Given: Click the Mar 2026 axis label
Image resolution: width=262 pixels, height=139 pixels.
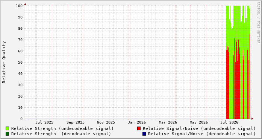Looking at the screenshot, I should click(168, 122).
